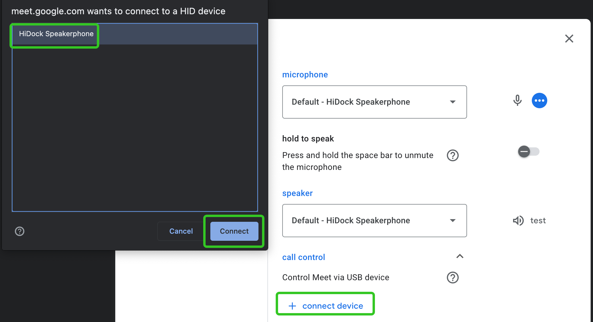Viewport: 593px width, 322px height.
Task: Open help icon in HID device dialog
Action: point(20,231)
